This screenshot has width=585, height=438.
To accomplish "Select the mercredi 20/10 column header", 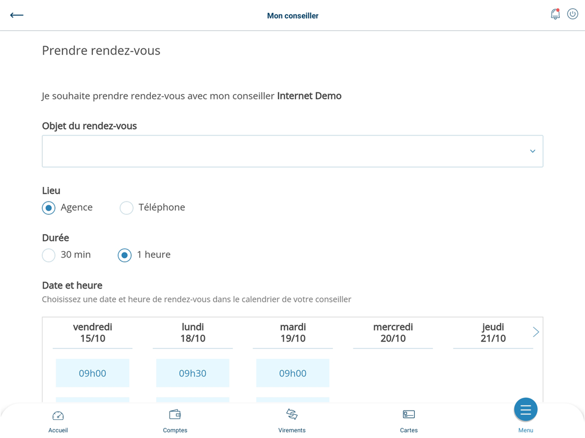I will coord(393,333).
